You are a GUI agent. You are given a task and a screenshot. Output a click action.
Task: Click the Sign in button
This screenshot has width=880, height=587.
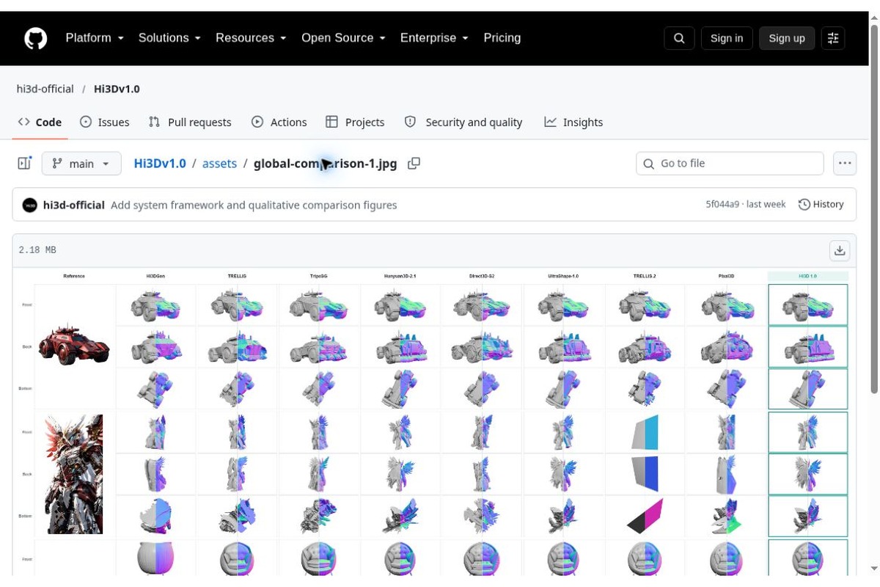[727, 38]
